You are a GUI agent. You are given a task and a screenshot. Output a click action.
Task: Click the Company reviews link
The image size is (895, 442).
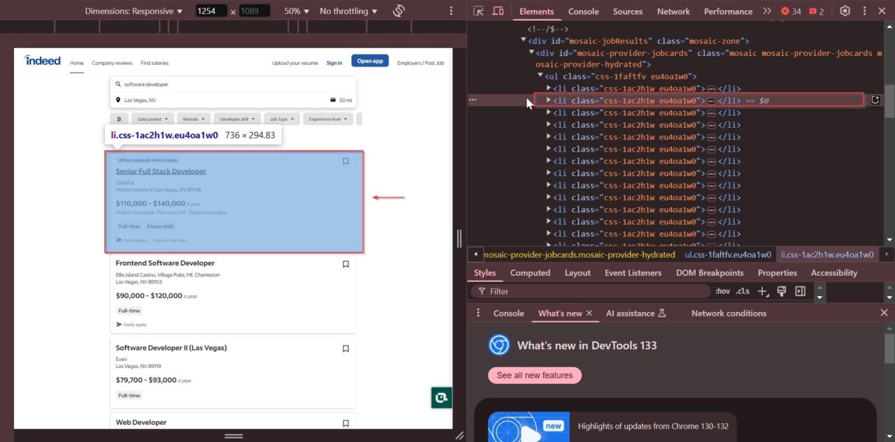point(112,63)
